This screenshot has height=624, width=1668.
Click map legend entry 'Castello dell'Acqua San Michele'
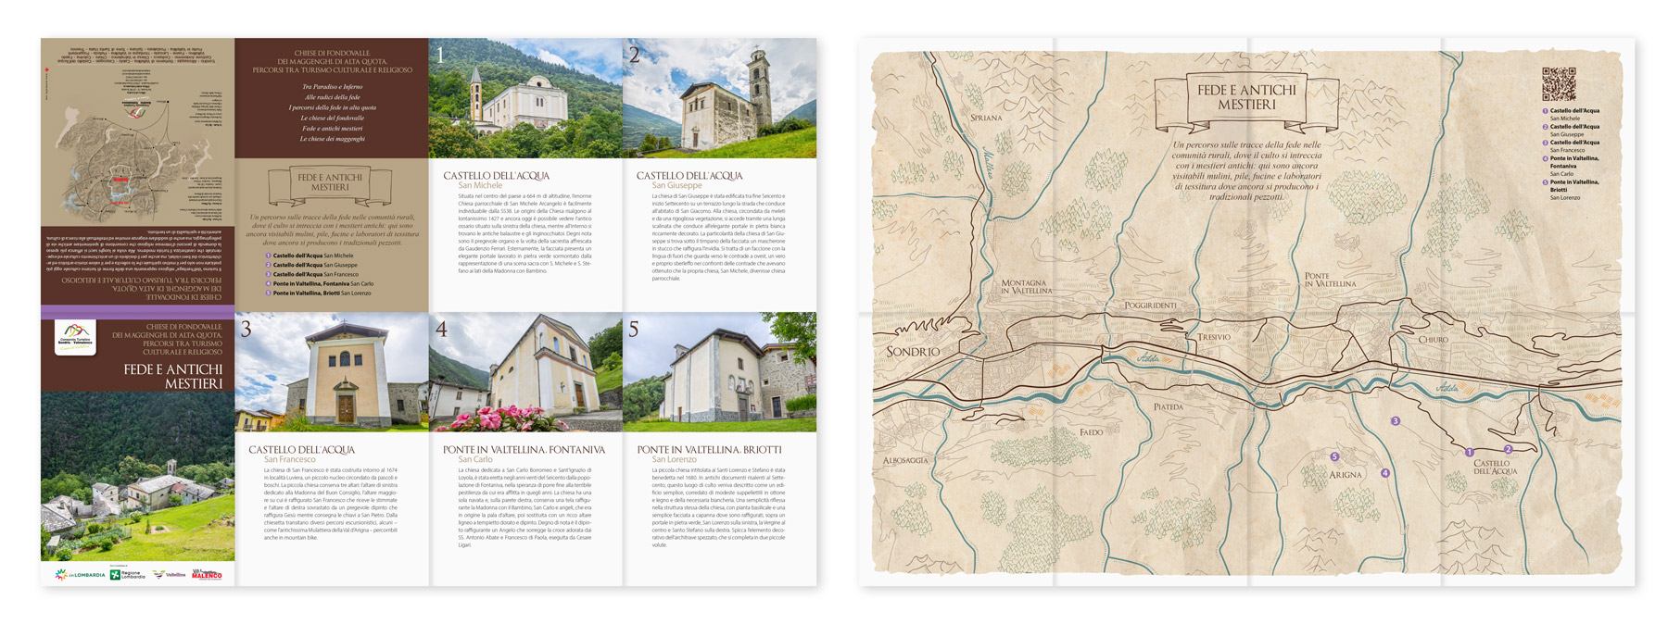(1571, 115)
